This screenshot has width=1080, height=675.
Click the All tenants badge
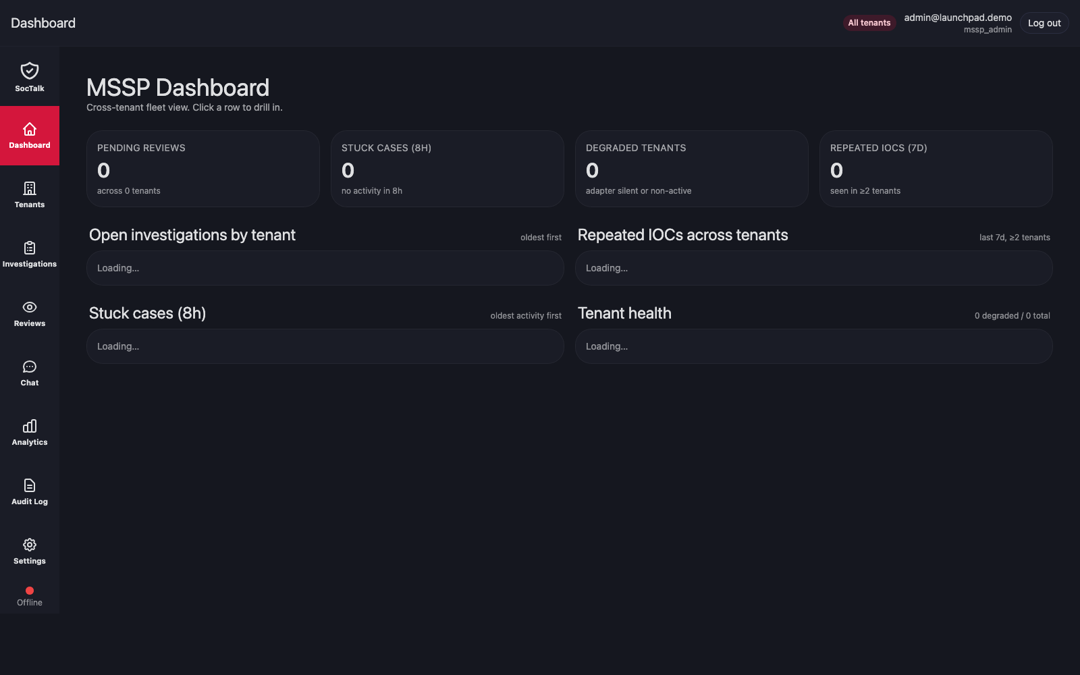869,23
